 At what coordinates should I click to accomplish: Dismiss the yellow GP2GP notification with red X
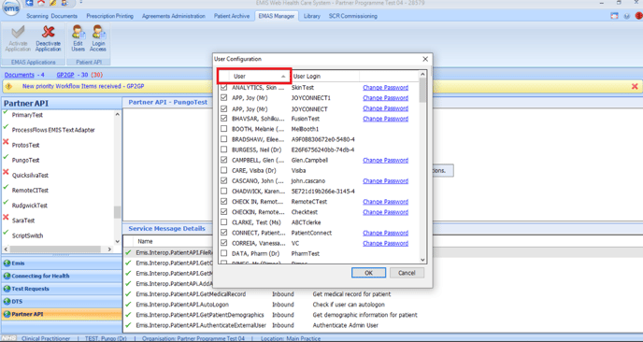[x=635, y=87]
